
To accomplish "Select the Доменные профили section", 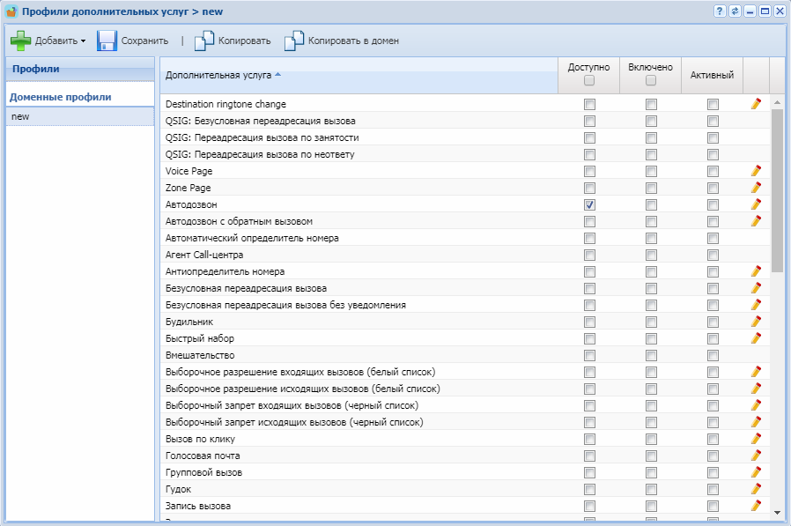I will click(61, 97).
